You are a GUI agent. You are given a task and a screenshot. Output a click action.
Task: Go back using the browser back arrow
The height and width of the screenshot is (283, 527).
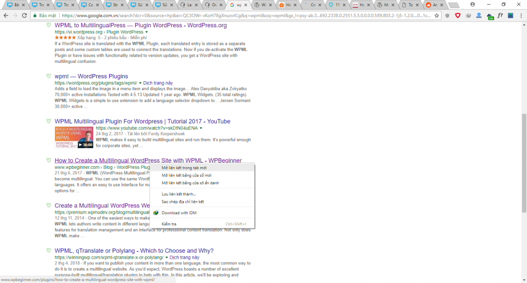[6, 15]
